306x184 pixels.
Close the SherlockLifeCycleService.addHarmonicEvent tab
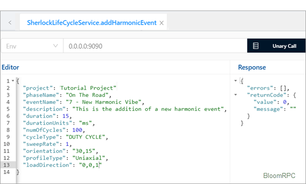tap(162, 23)
